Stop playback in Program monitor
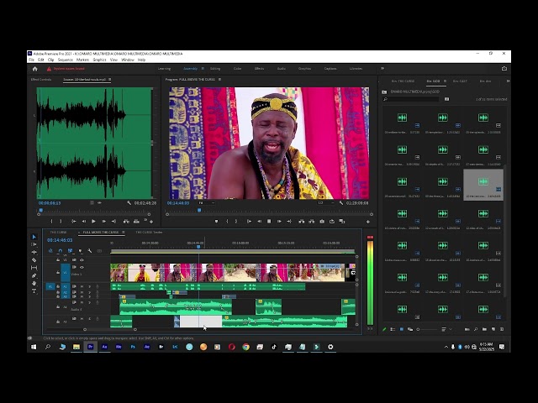Viewport: 538px width, 403px height. click(x=269, y=222)
